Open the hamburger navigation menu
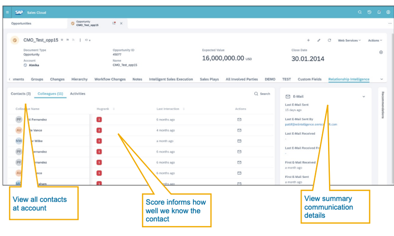This screenshot has width=394, height=236. pyautogui.click(x=7, y=12)
